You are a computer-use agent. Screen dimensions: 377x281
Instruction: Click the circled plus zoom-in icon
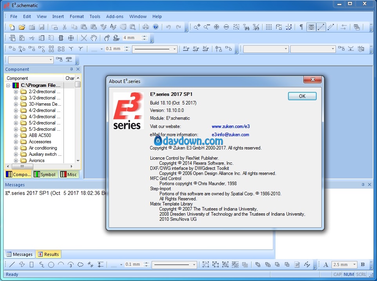click(x=216, y=27)
